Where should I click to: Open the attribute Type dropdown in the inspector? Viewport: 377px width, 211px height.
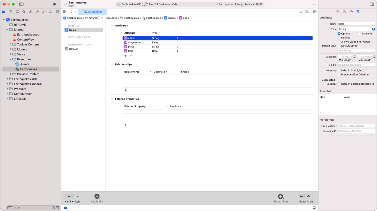point(356,29)
